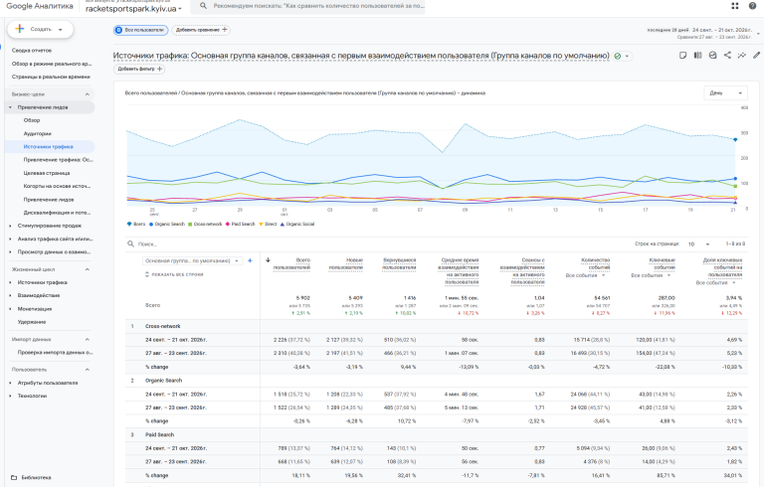Open Все события dropdown under Ключевые события
The image size is (764, 487).
coord(651,275)
